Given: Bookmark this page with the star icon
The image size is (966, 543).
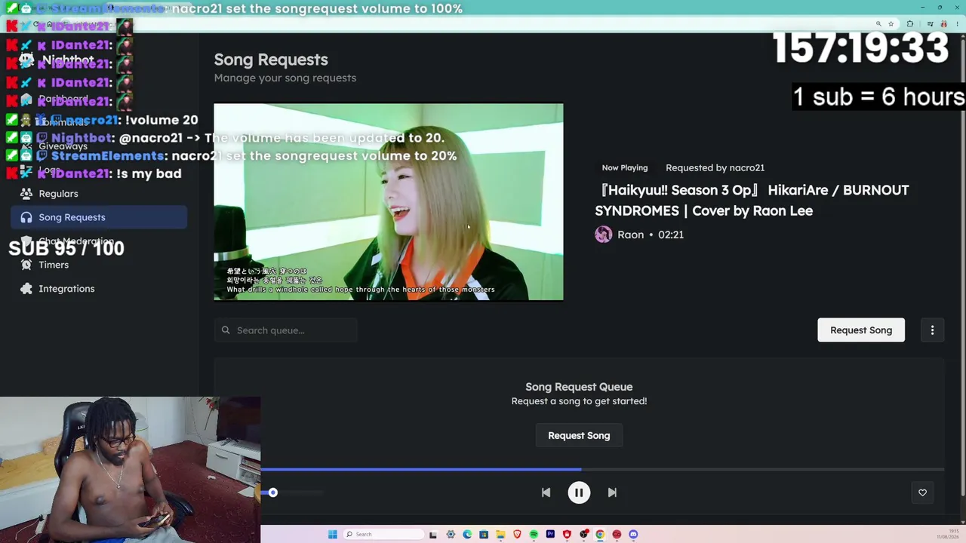Looking at the screenshot, I should coord(891,24).
